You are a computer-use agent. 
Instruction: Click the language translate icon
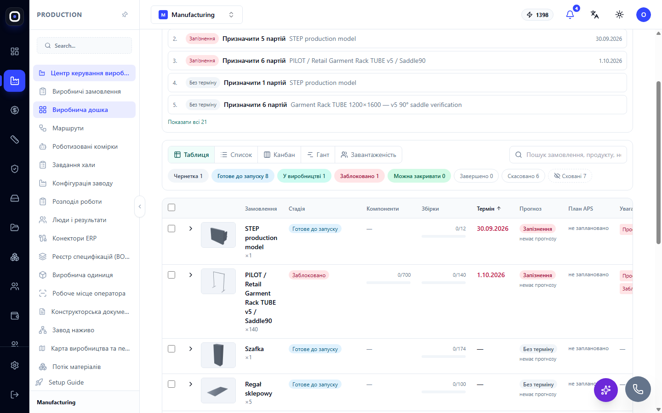pyautogui.click(x=595, y=15)
